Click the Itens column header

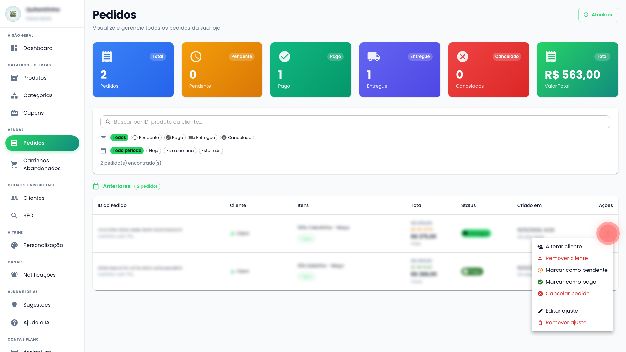pyautogui.click(x=303, y=205)
